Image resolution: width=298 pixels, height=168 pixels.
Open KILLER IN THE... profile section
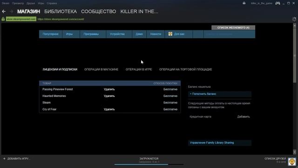pos(139,11)
